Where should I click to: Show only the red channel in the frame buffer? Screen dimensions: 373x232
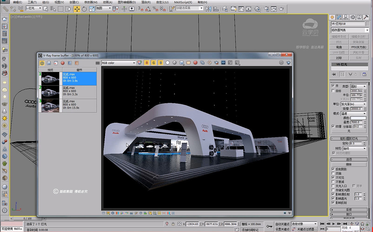point(147,62)
